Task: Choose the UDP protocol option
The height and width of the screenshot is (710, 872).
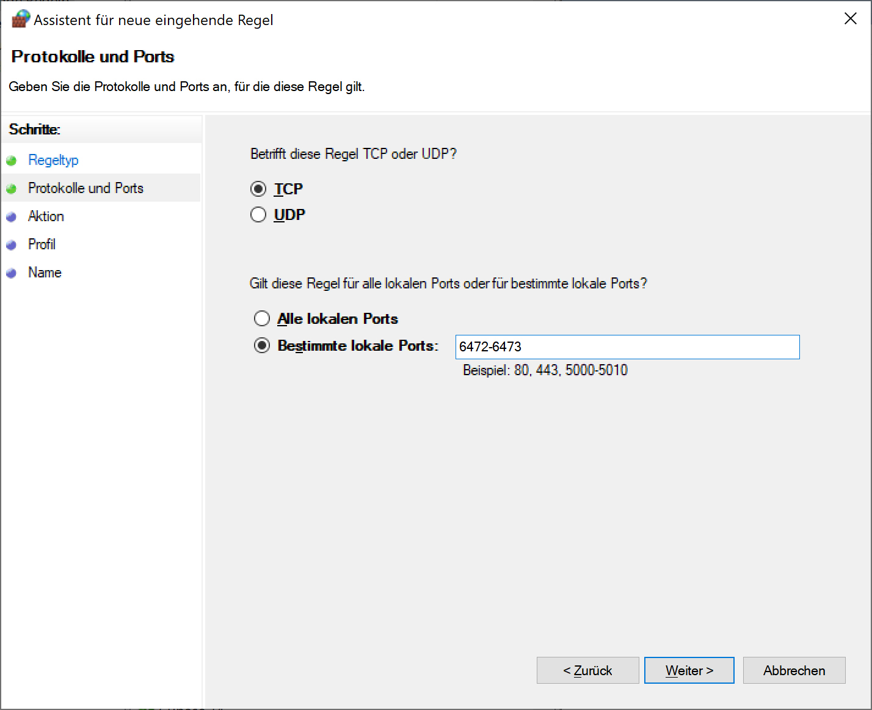Action: (x=258, y=214)
